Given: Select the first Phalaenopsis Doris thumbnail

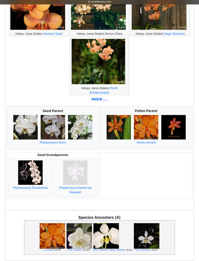Looking at the screenshot, I should [25, 127].
